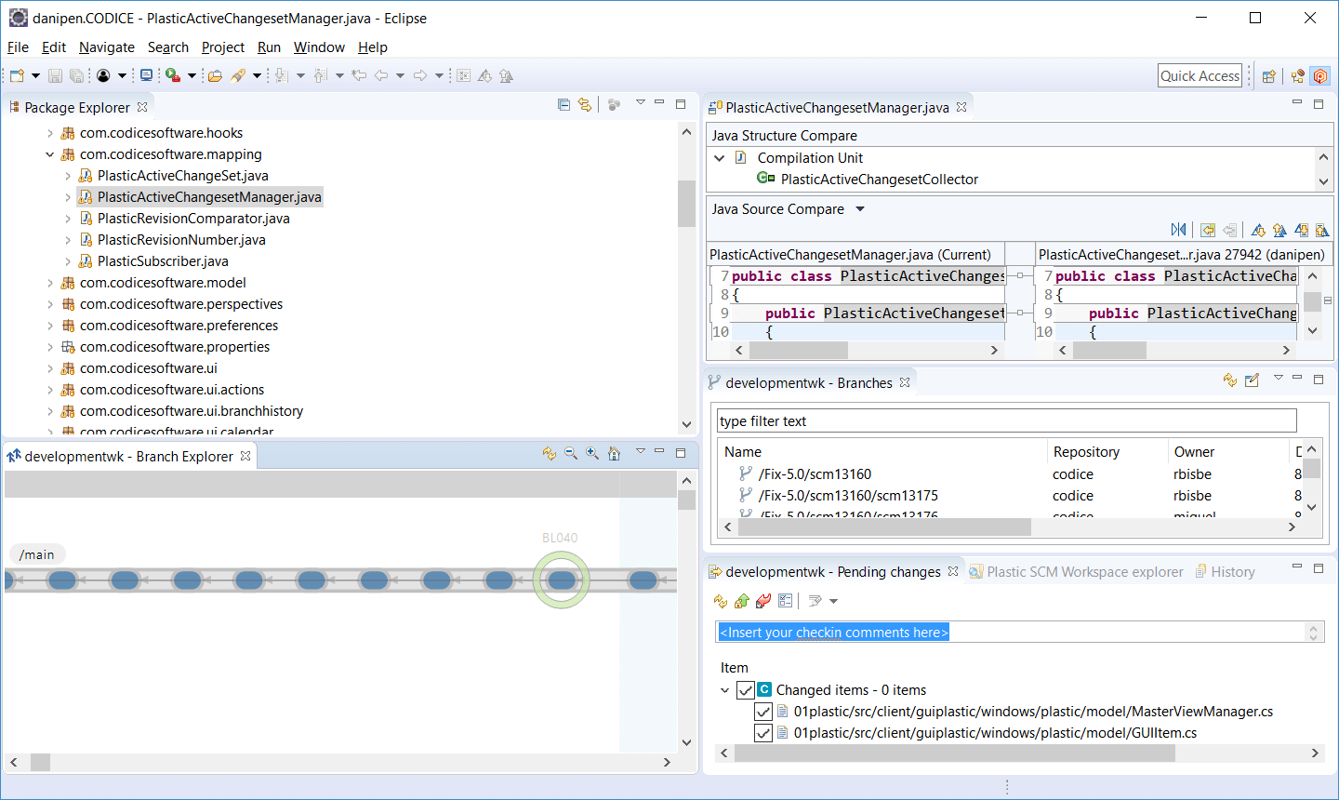Click Collapse All in Package Explorer
1339x800 pixels.
[563, 104]
